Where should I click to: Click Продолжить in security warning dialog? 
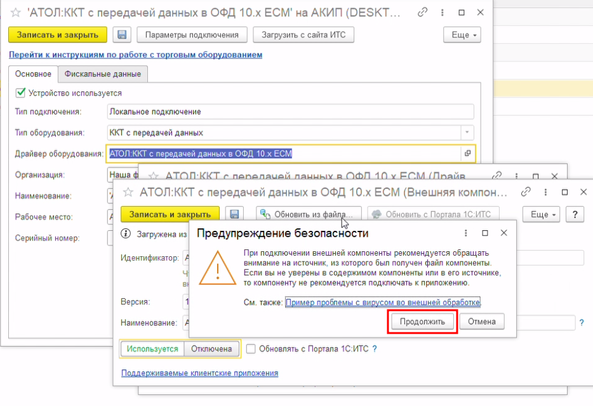422,322
